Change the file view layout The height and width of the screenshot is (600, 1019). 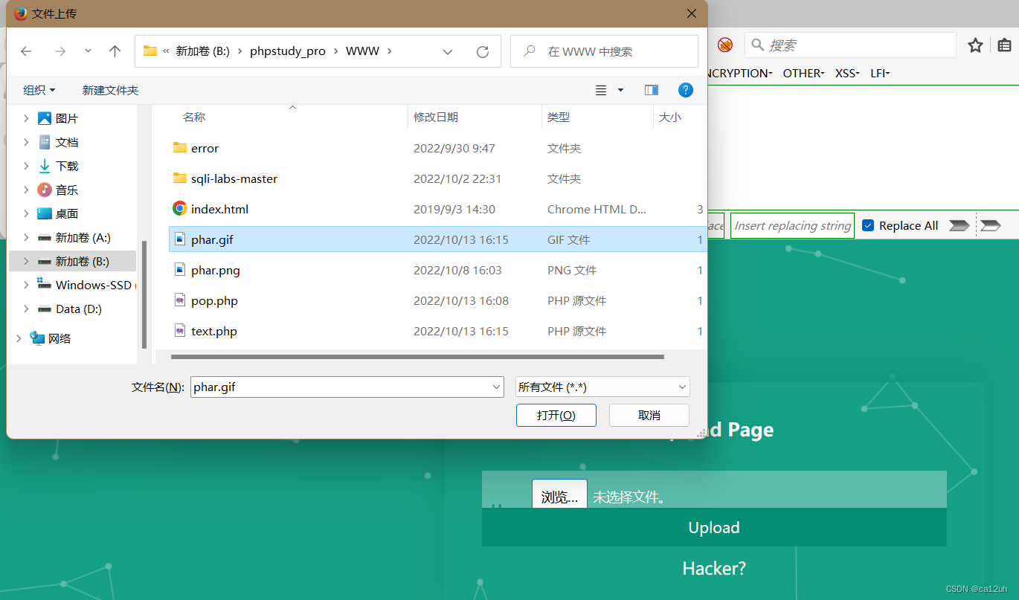click(601, 90)
